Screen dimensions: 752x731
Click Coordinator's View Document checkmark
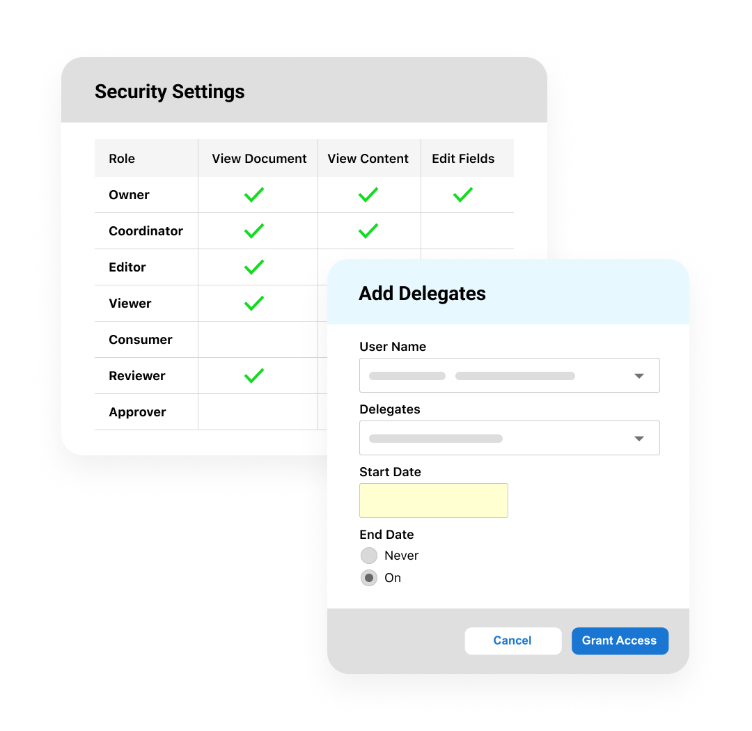tap(254, 231)
